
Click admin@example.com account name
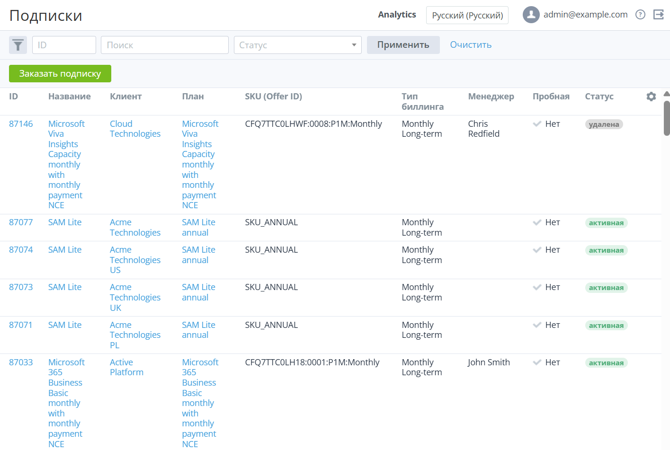pyautogui.click(x=586, y=15)
